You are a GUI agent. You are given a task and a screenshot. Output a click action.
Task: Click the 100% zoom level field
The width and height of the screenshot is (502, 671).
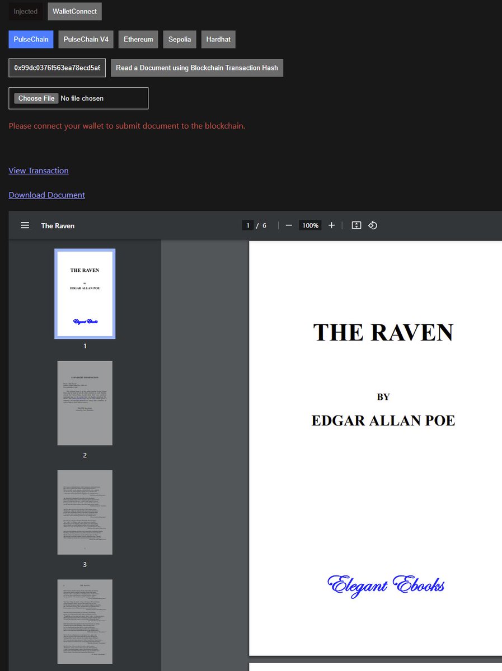pos(309,225)
